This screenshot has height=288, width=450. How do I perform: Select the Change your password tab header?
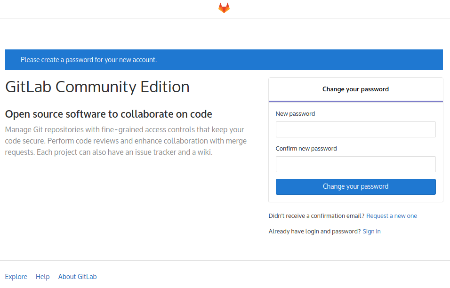tap(355, 89)
